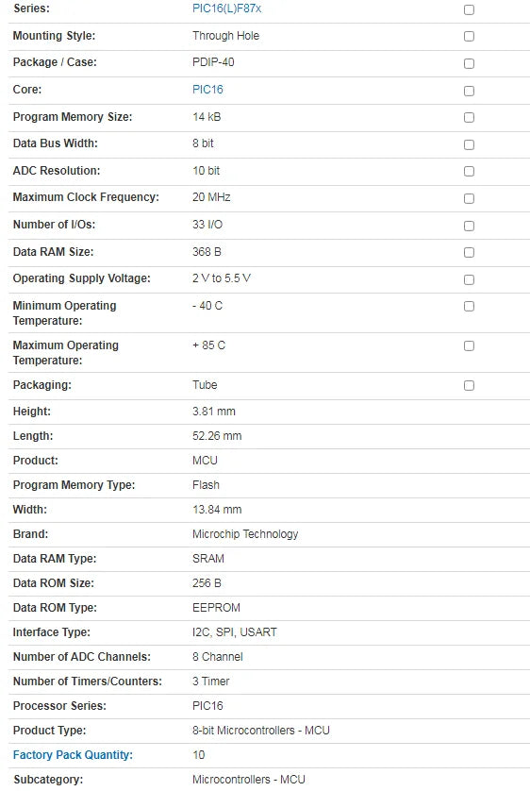Enable the Operating Supply Voltage checkbox
The width and height of the screenshot is (530, 791).
[x=469, y=280]
